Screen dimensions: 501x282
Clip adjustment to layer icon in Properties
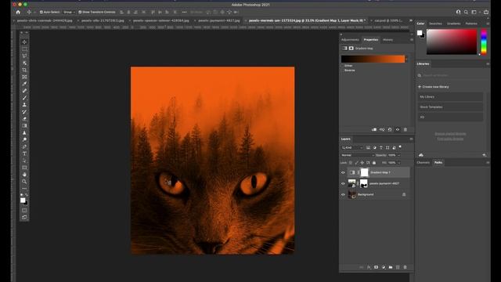pyautogui.click(x=374, y=129)
